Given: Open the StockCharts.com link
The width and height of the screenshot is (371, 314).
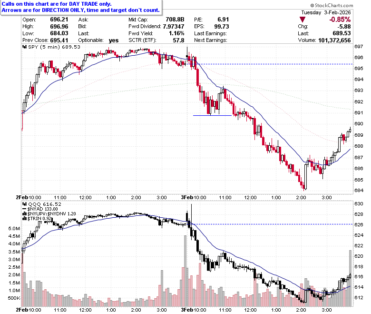Looking at the screenshot, I should [333, 5].
